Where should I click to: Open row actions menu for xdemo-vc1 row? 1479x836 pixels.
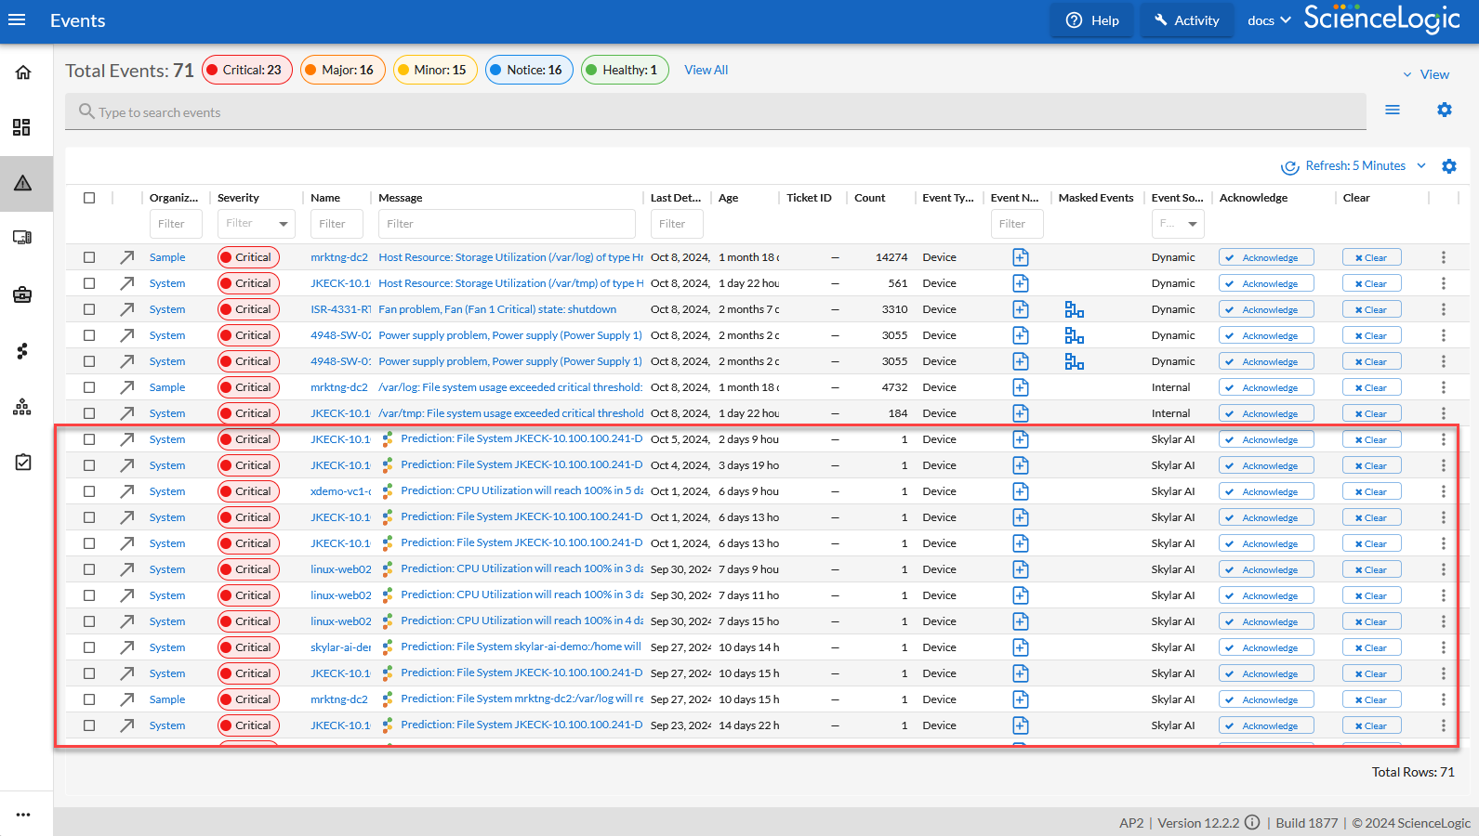(x=1443, y=491)
